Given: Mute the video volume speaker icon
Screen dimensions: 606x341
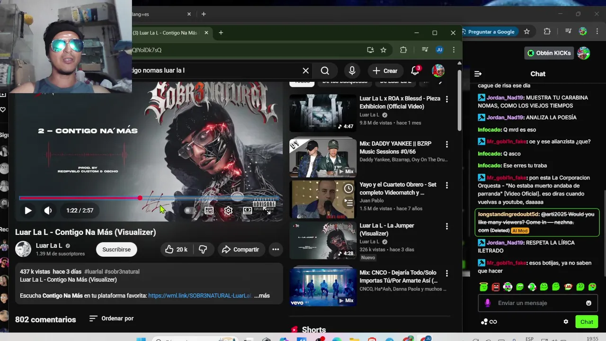Looking at the screenshot, I should (48, 210).
